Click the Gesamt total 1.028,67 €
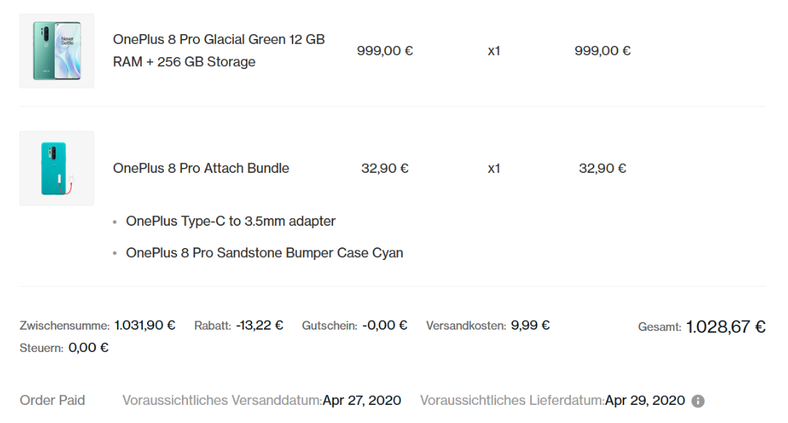Viewport: 788px width, 423px height. point(726,327)
